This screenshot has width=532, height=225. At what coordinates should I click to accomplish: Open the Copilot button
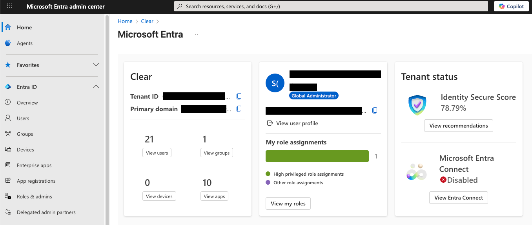pos(511,6)
